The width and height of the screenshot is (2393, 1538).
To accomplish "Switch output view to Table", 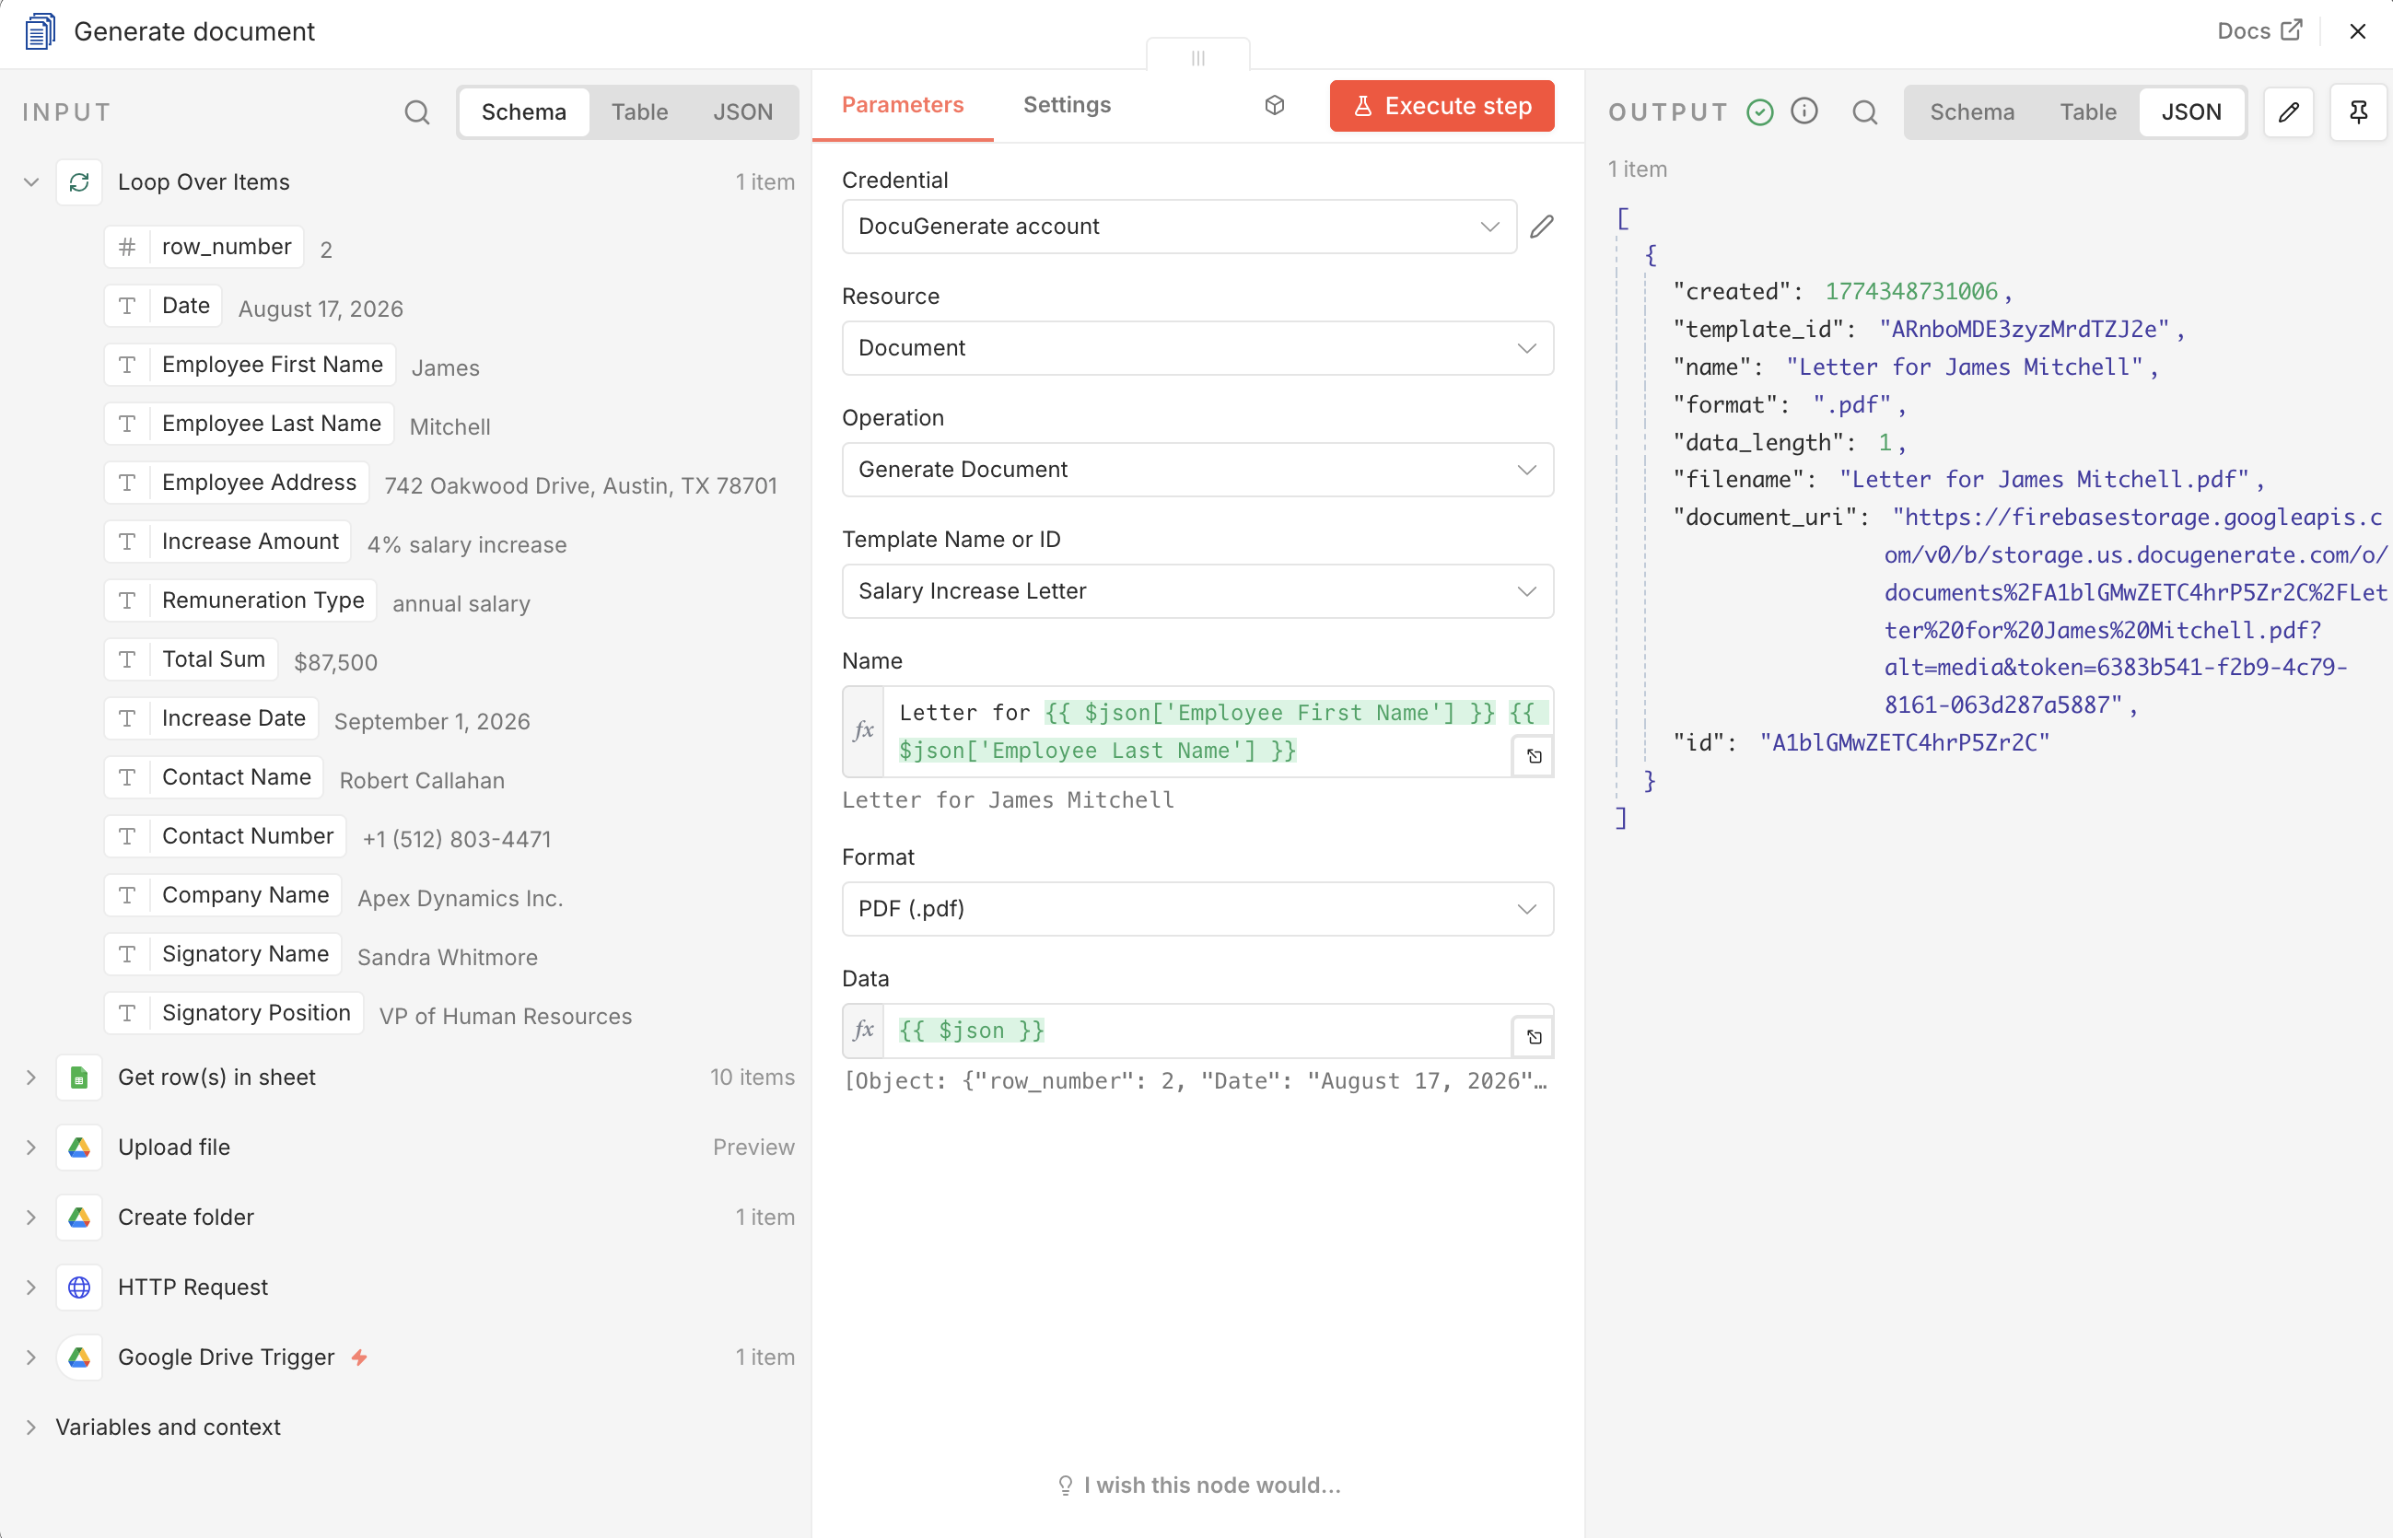I will click(2087, 111).
